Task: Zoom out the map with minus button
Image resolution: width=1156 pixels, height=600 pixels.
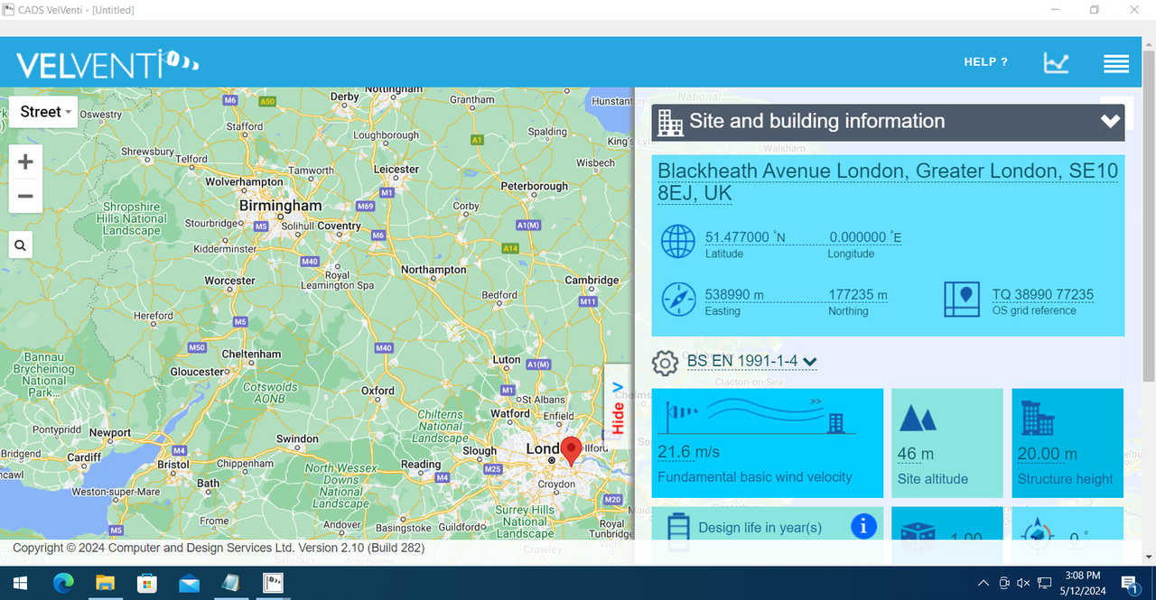Action: [25, 196]
